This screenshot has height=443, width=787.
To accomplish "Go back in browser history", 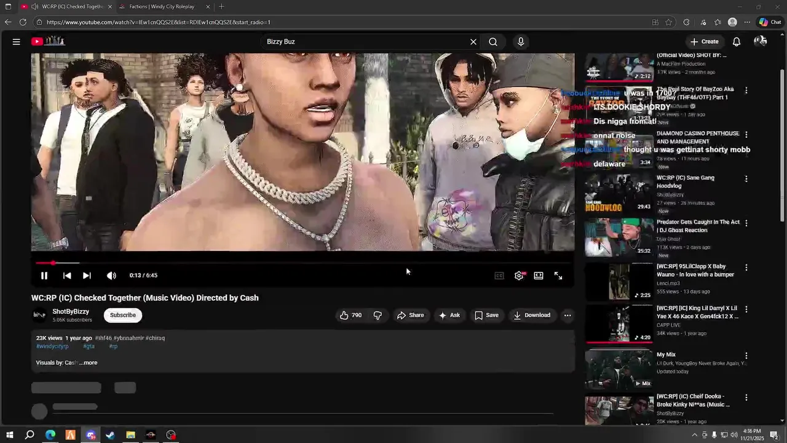I will point(8,22).
